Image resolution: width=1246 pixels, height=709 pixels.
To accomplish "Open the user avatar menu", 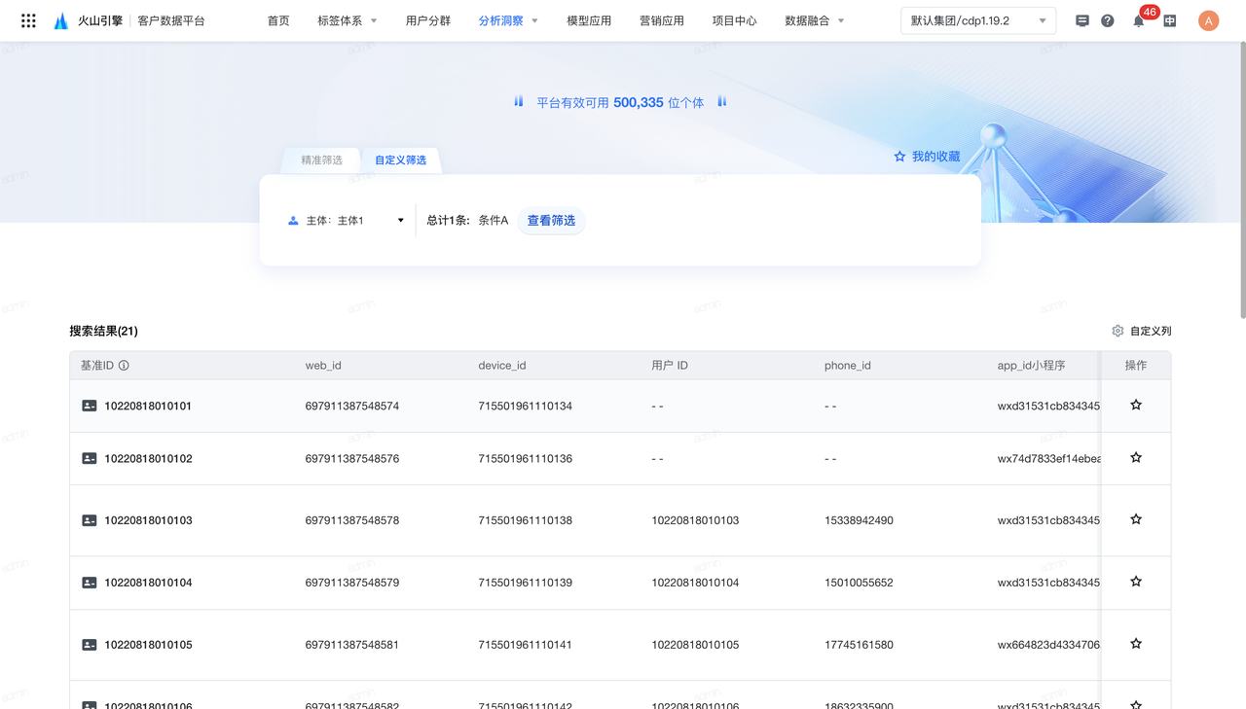I will coord(1209,20).
